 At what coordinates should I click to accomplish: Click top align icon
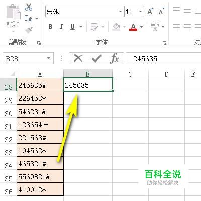click(x=176, y=9)
